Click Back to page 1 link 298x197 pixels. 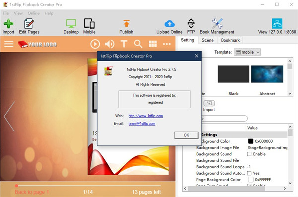pyautogui.click(x=32, y=192)
